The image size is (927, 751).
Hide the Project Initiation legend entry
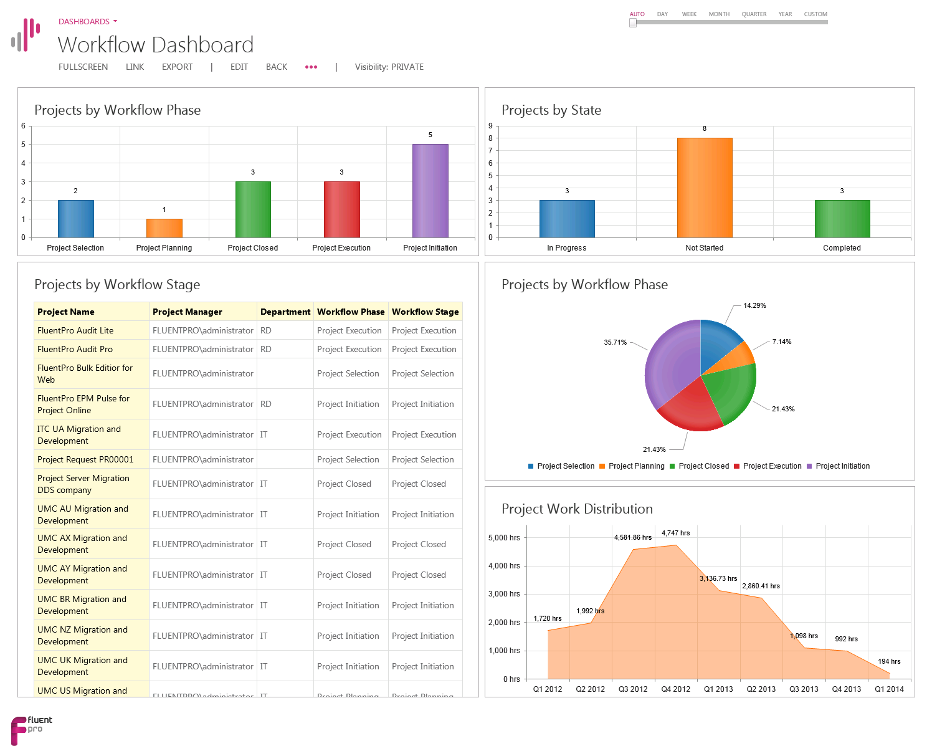coord(839,466)
